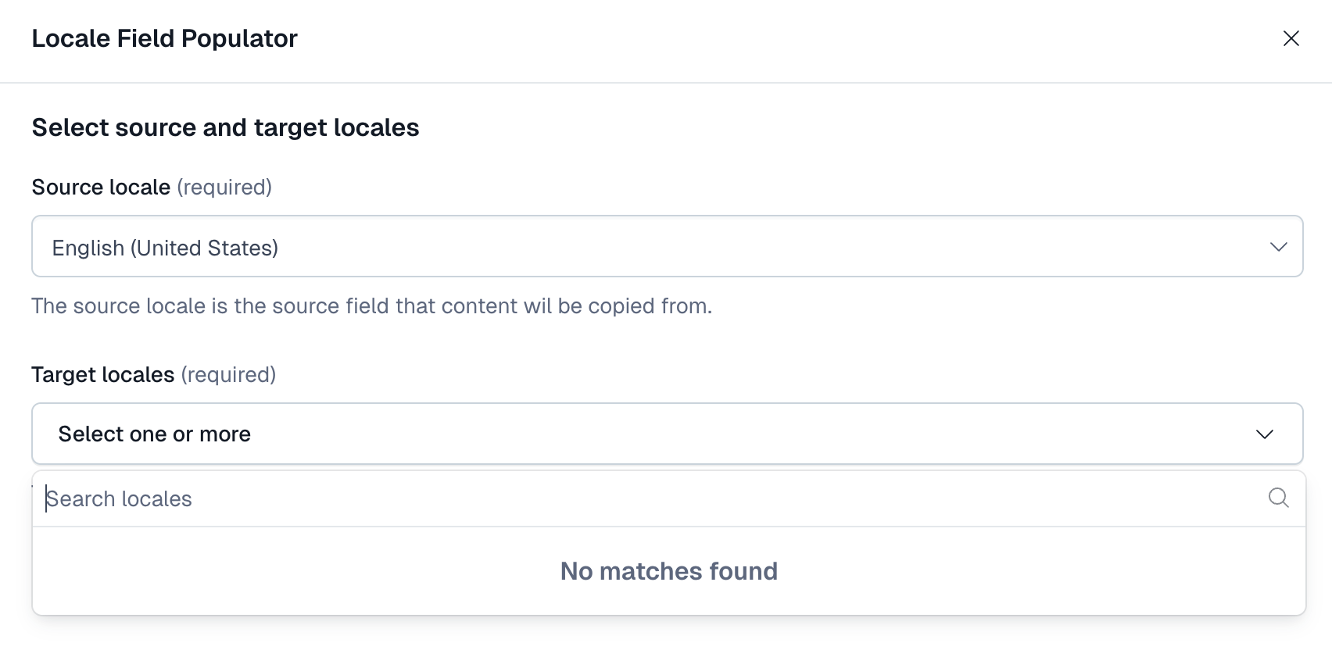Viewport: 1332px width, 650px height.
Task: Click the 'Select one or more' placeholder
Action: coord(155,434)
